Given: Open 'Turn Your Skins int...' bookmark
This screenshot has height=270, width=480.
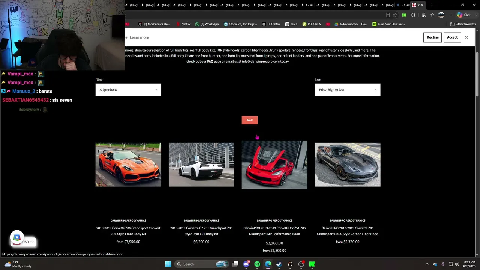Looking at the screenshot, I should click(x=388, y=24).
